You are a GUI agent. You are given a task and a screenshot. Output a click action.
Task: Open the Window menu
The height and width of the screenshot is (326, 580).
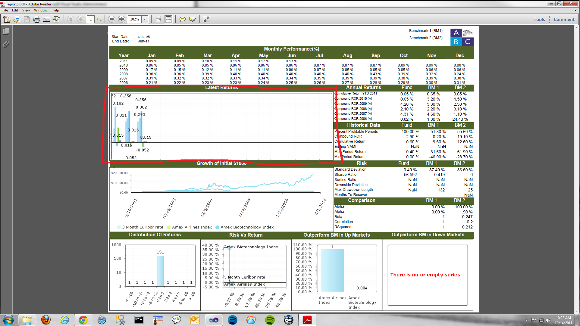pos(40,10)
